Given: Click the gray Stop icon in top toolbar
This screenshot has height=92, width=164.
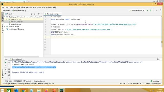Looking at the screenshot, I should click(x=157, y=10).
